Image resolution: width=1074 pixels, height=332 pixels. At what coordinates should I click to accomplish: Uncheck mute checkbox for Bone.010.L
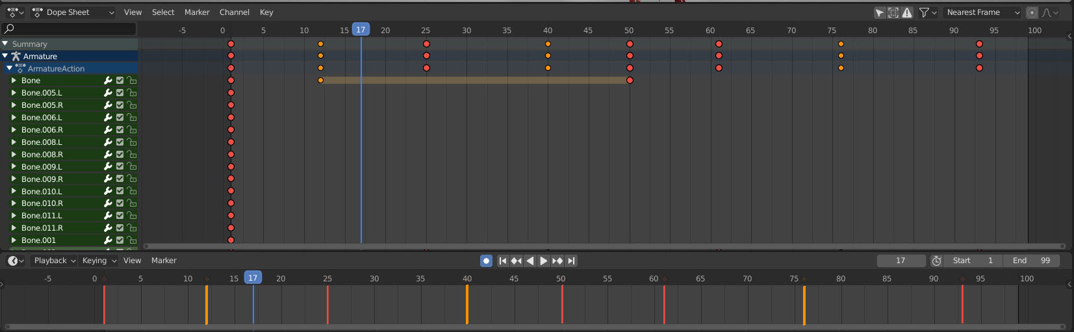point(120,191)
